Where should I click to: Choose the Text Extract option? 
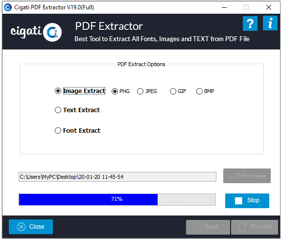click(x=58, y=110)
